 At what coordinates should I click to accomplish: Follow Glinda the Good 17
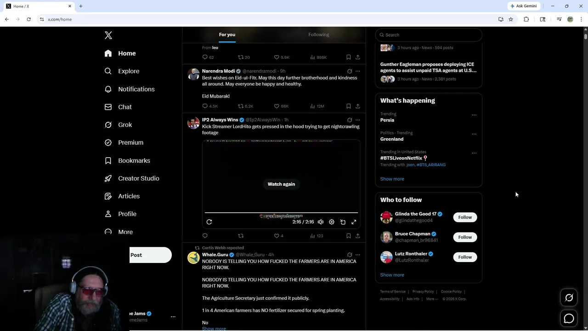coord(465,217)
